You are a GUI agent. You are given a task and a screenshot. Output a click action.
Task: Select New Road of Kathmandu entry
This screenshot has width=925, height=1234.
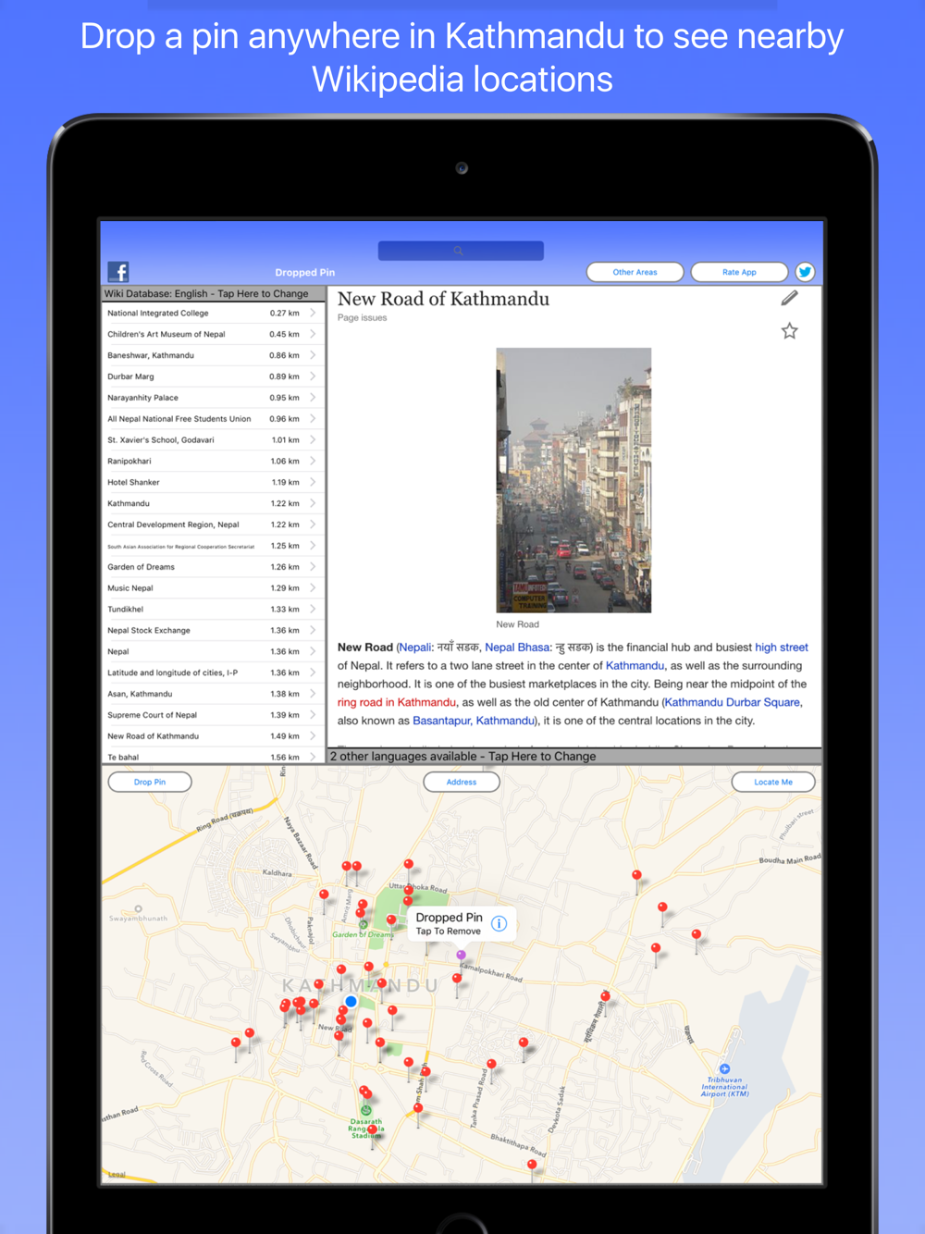[214, 736]
